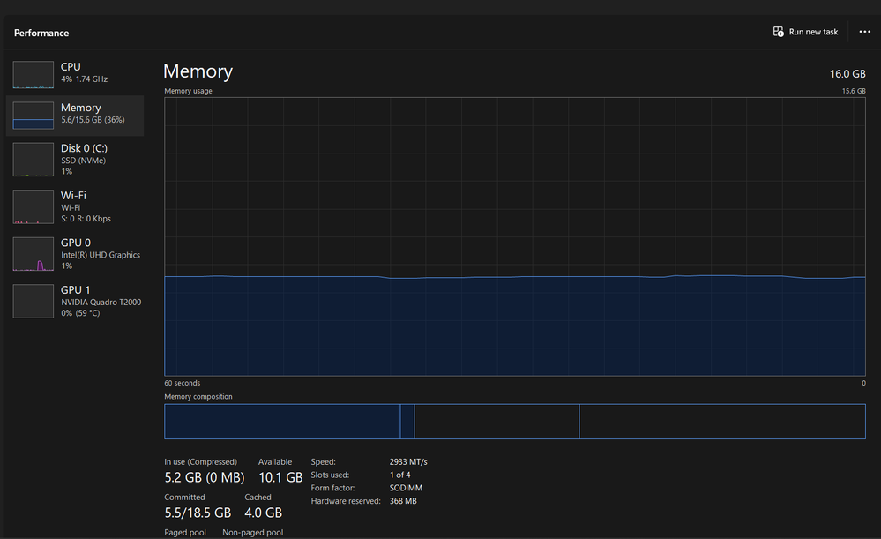Image resolution: width=881 pixels, height=539 pixels.
Task: Click the standby segment of memory composition bar
Action: 496,422
